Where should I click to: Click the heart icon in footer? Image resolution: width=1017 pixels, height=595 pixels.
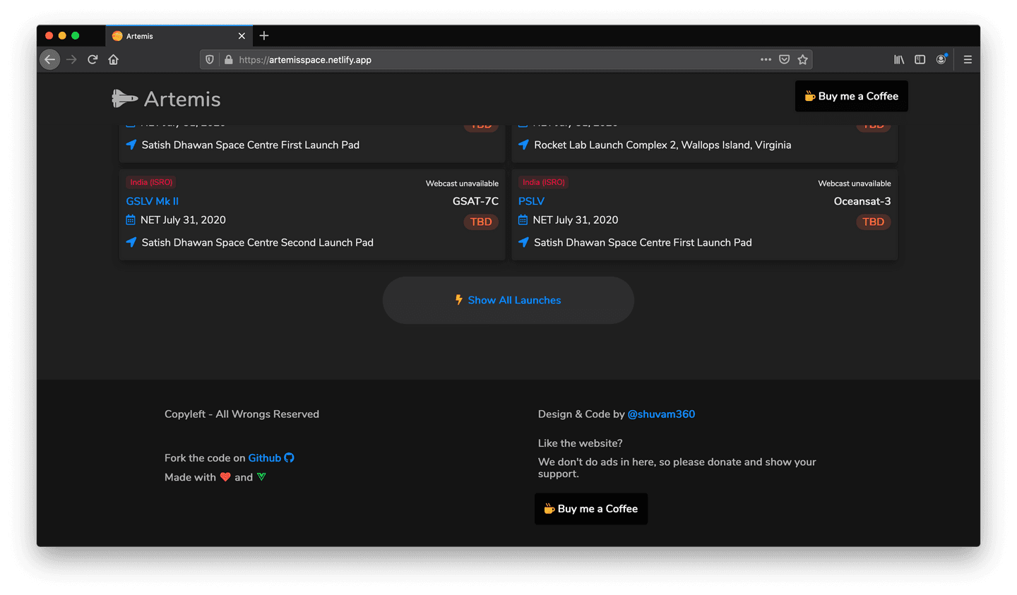pyautogui.click(x=225, y=477)
